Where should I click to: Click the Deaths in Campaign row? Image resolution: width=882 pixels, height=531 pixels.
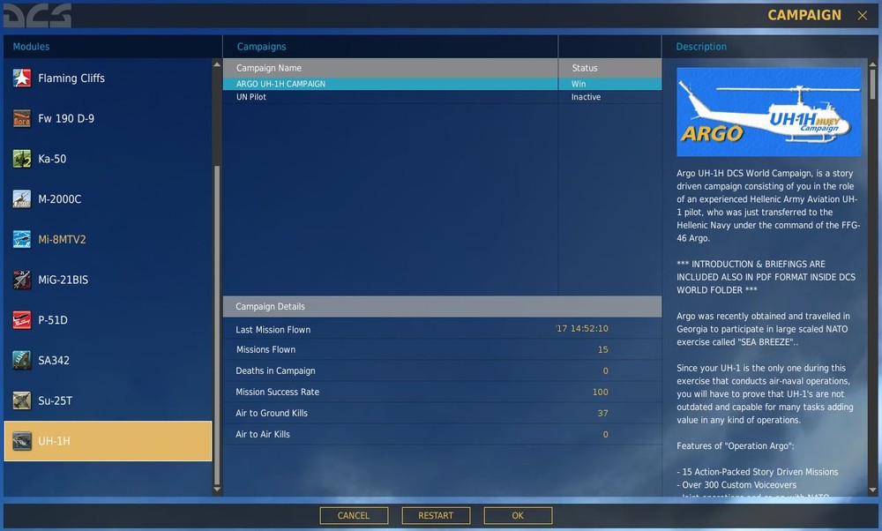coord(442,370)
